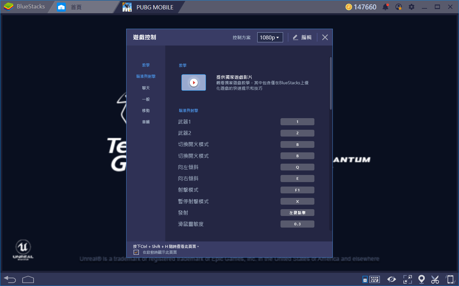The height and width of the screenshot is (286, 459).
Task: Open the 控制方案 1080p dropdown
Action: [270, 37]
